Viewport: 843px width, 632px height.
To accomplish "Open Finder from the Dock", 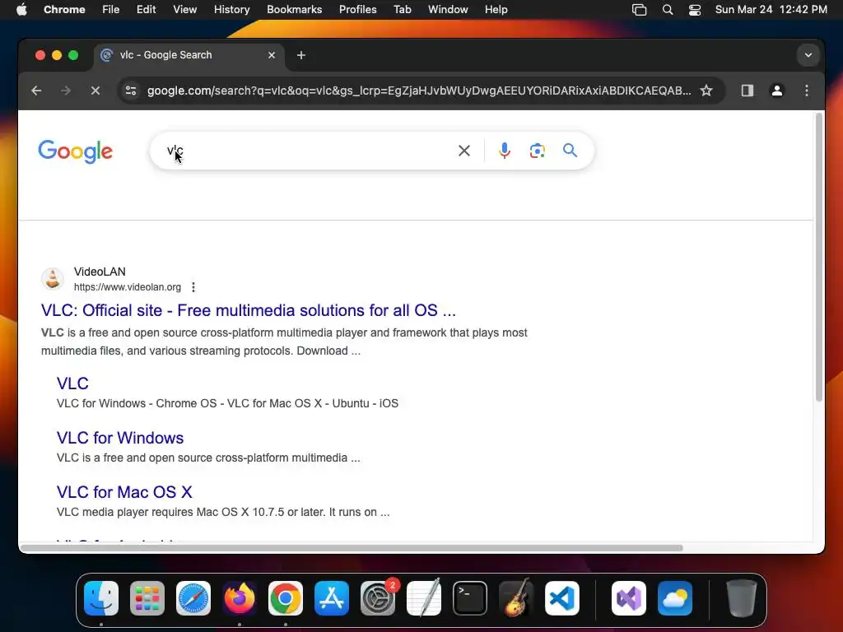I will pyautogui.click(x=101, y=598).
